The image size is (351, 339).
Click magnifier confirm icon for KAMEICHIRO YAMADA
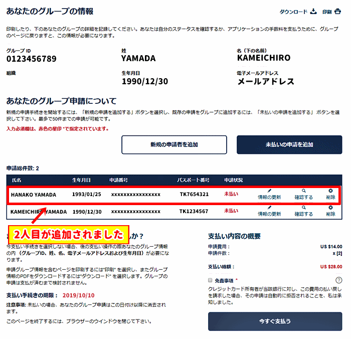tap(304, 208)
